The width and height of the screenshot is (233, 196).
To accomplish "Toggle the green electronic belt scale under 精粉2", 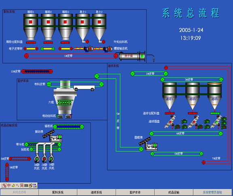I will [48, 49].
